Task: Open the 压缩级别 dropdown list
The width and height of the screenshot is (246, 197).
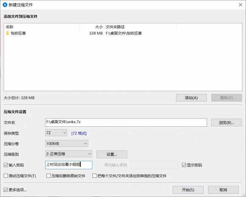Action: tap(68, 154)
